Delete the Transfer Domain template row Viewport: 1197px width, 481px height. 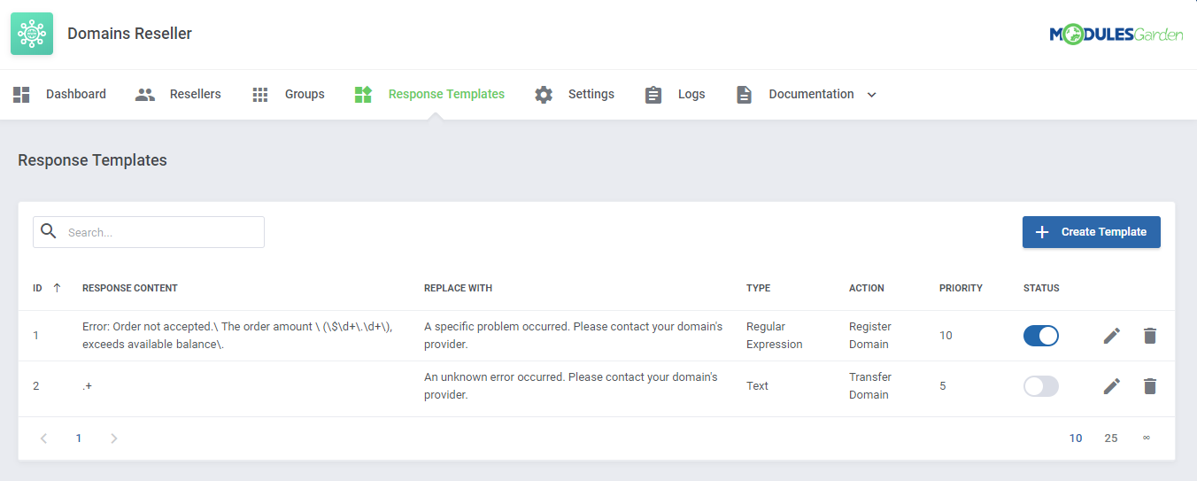click(x=1149, y=386)
